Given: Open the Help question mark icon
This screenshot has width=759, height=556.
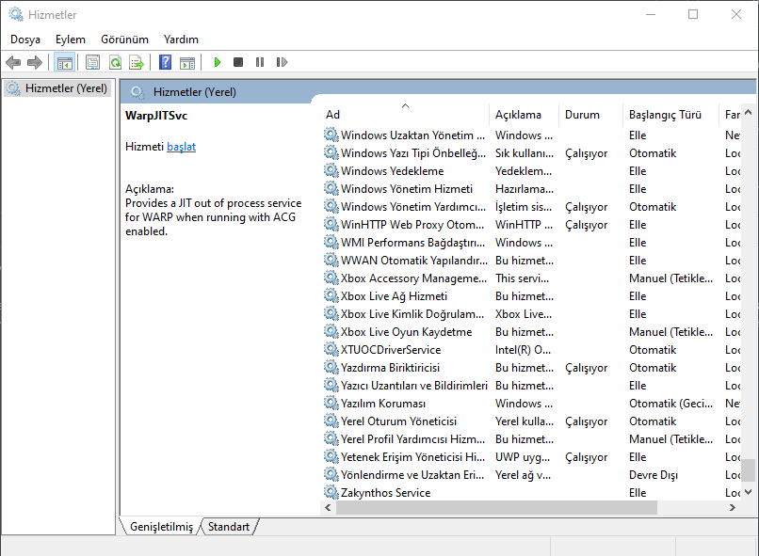Looking at the screenshot, I should [165, 62].
